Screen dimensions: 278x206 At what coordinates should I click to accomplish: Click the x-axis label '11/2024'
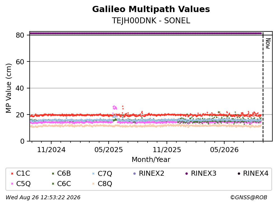pyautogui.click(x=51, y=150)
